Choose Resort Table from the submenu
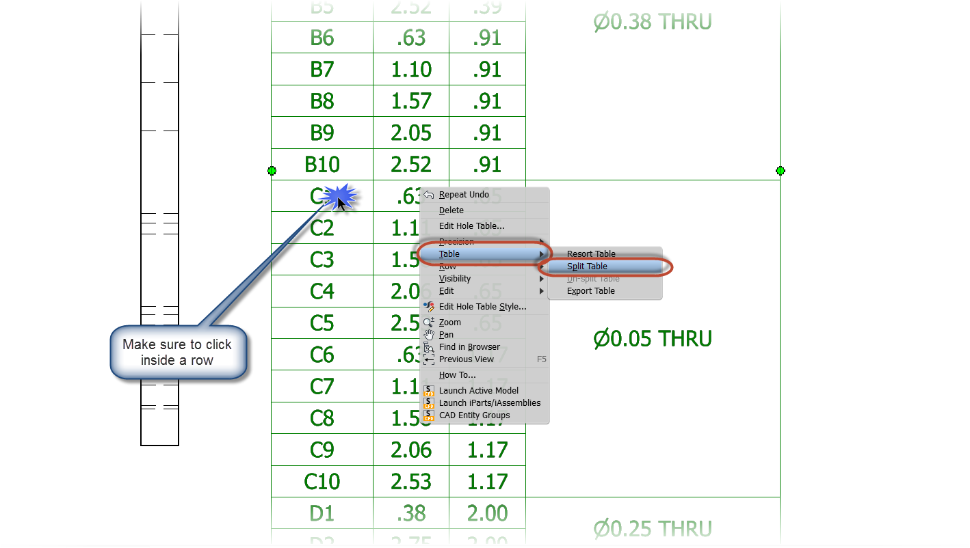The height and width of the screenshot is (548, 970). point(591,254)
